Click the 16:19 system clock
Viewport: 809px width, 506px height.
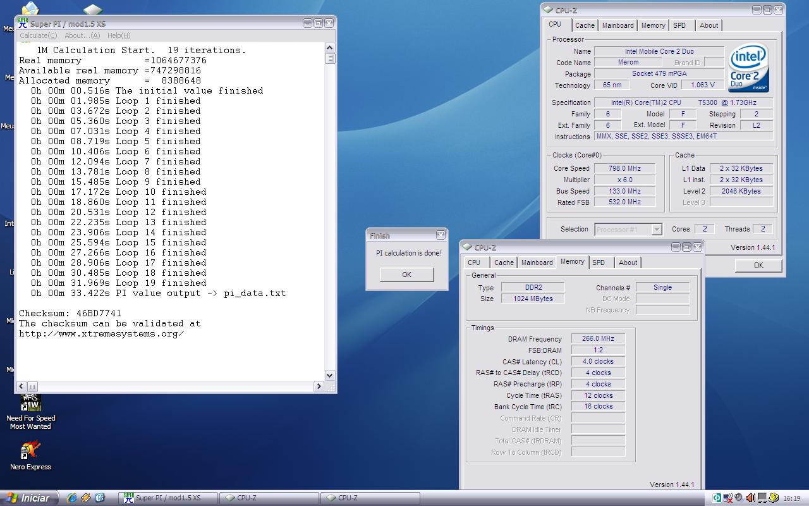click(x=791, y=498)
